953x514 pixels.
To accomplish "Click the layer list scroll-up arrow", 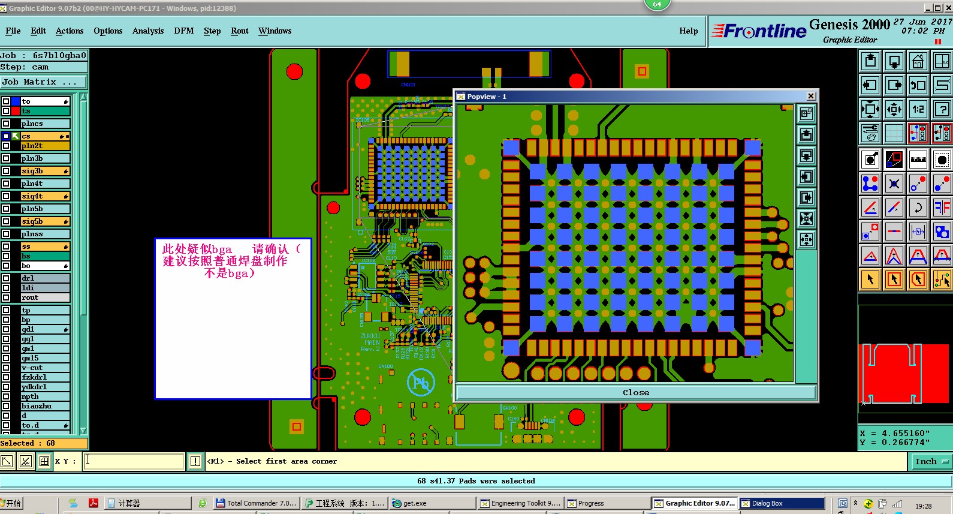I will pyautogui.click(x=84, y=97).
